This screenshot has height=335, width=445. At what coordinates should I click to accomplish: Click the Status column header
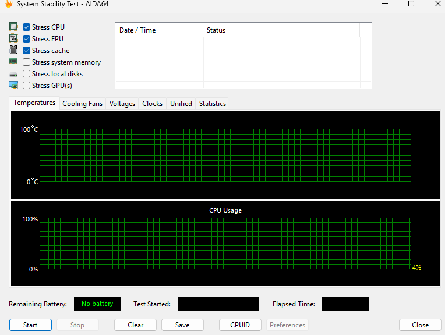pos(281,30)
